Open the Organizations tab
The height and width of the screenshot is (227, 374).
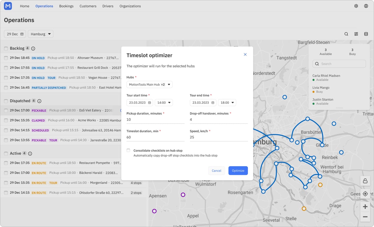[x=130, y=6]
